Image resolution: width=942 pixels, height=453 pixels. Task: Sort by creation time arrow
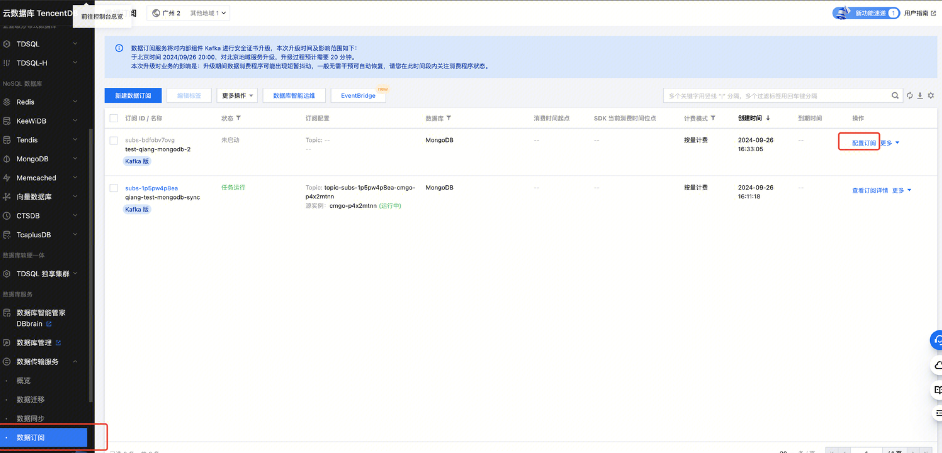768,118
